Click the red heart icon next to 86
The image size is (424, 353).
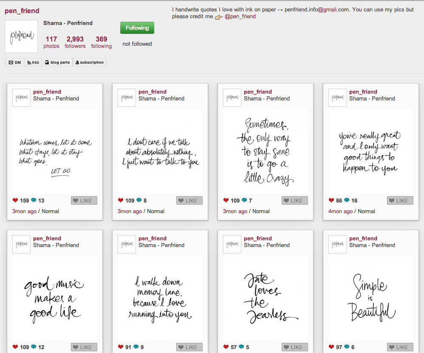331,200
